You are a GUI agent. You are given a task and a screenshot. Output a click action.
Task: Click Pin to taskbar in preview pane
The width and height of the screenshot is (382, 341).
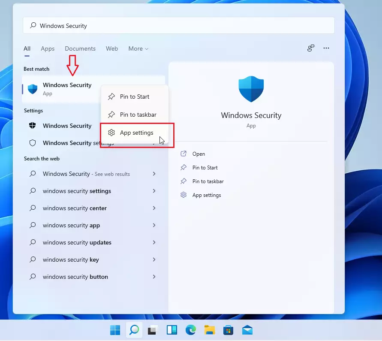point(208,181)
